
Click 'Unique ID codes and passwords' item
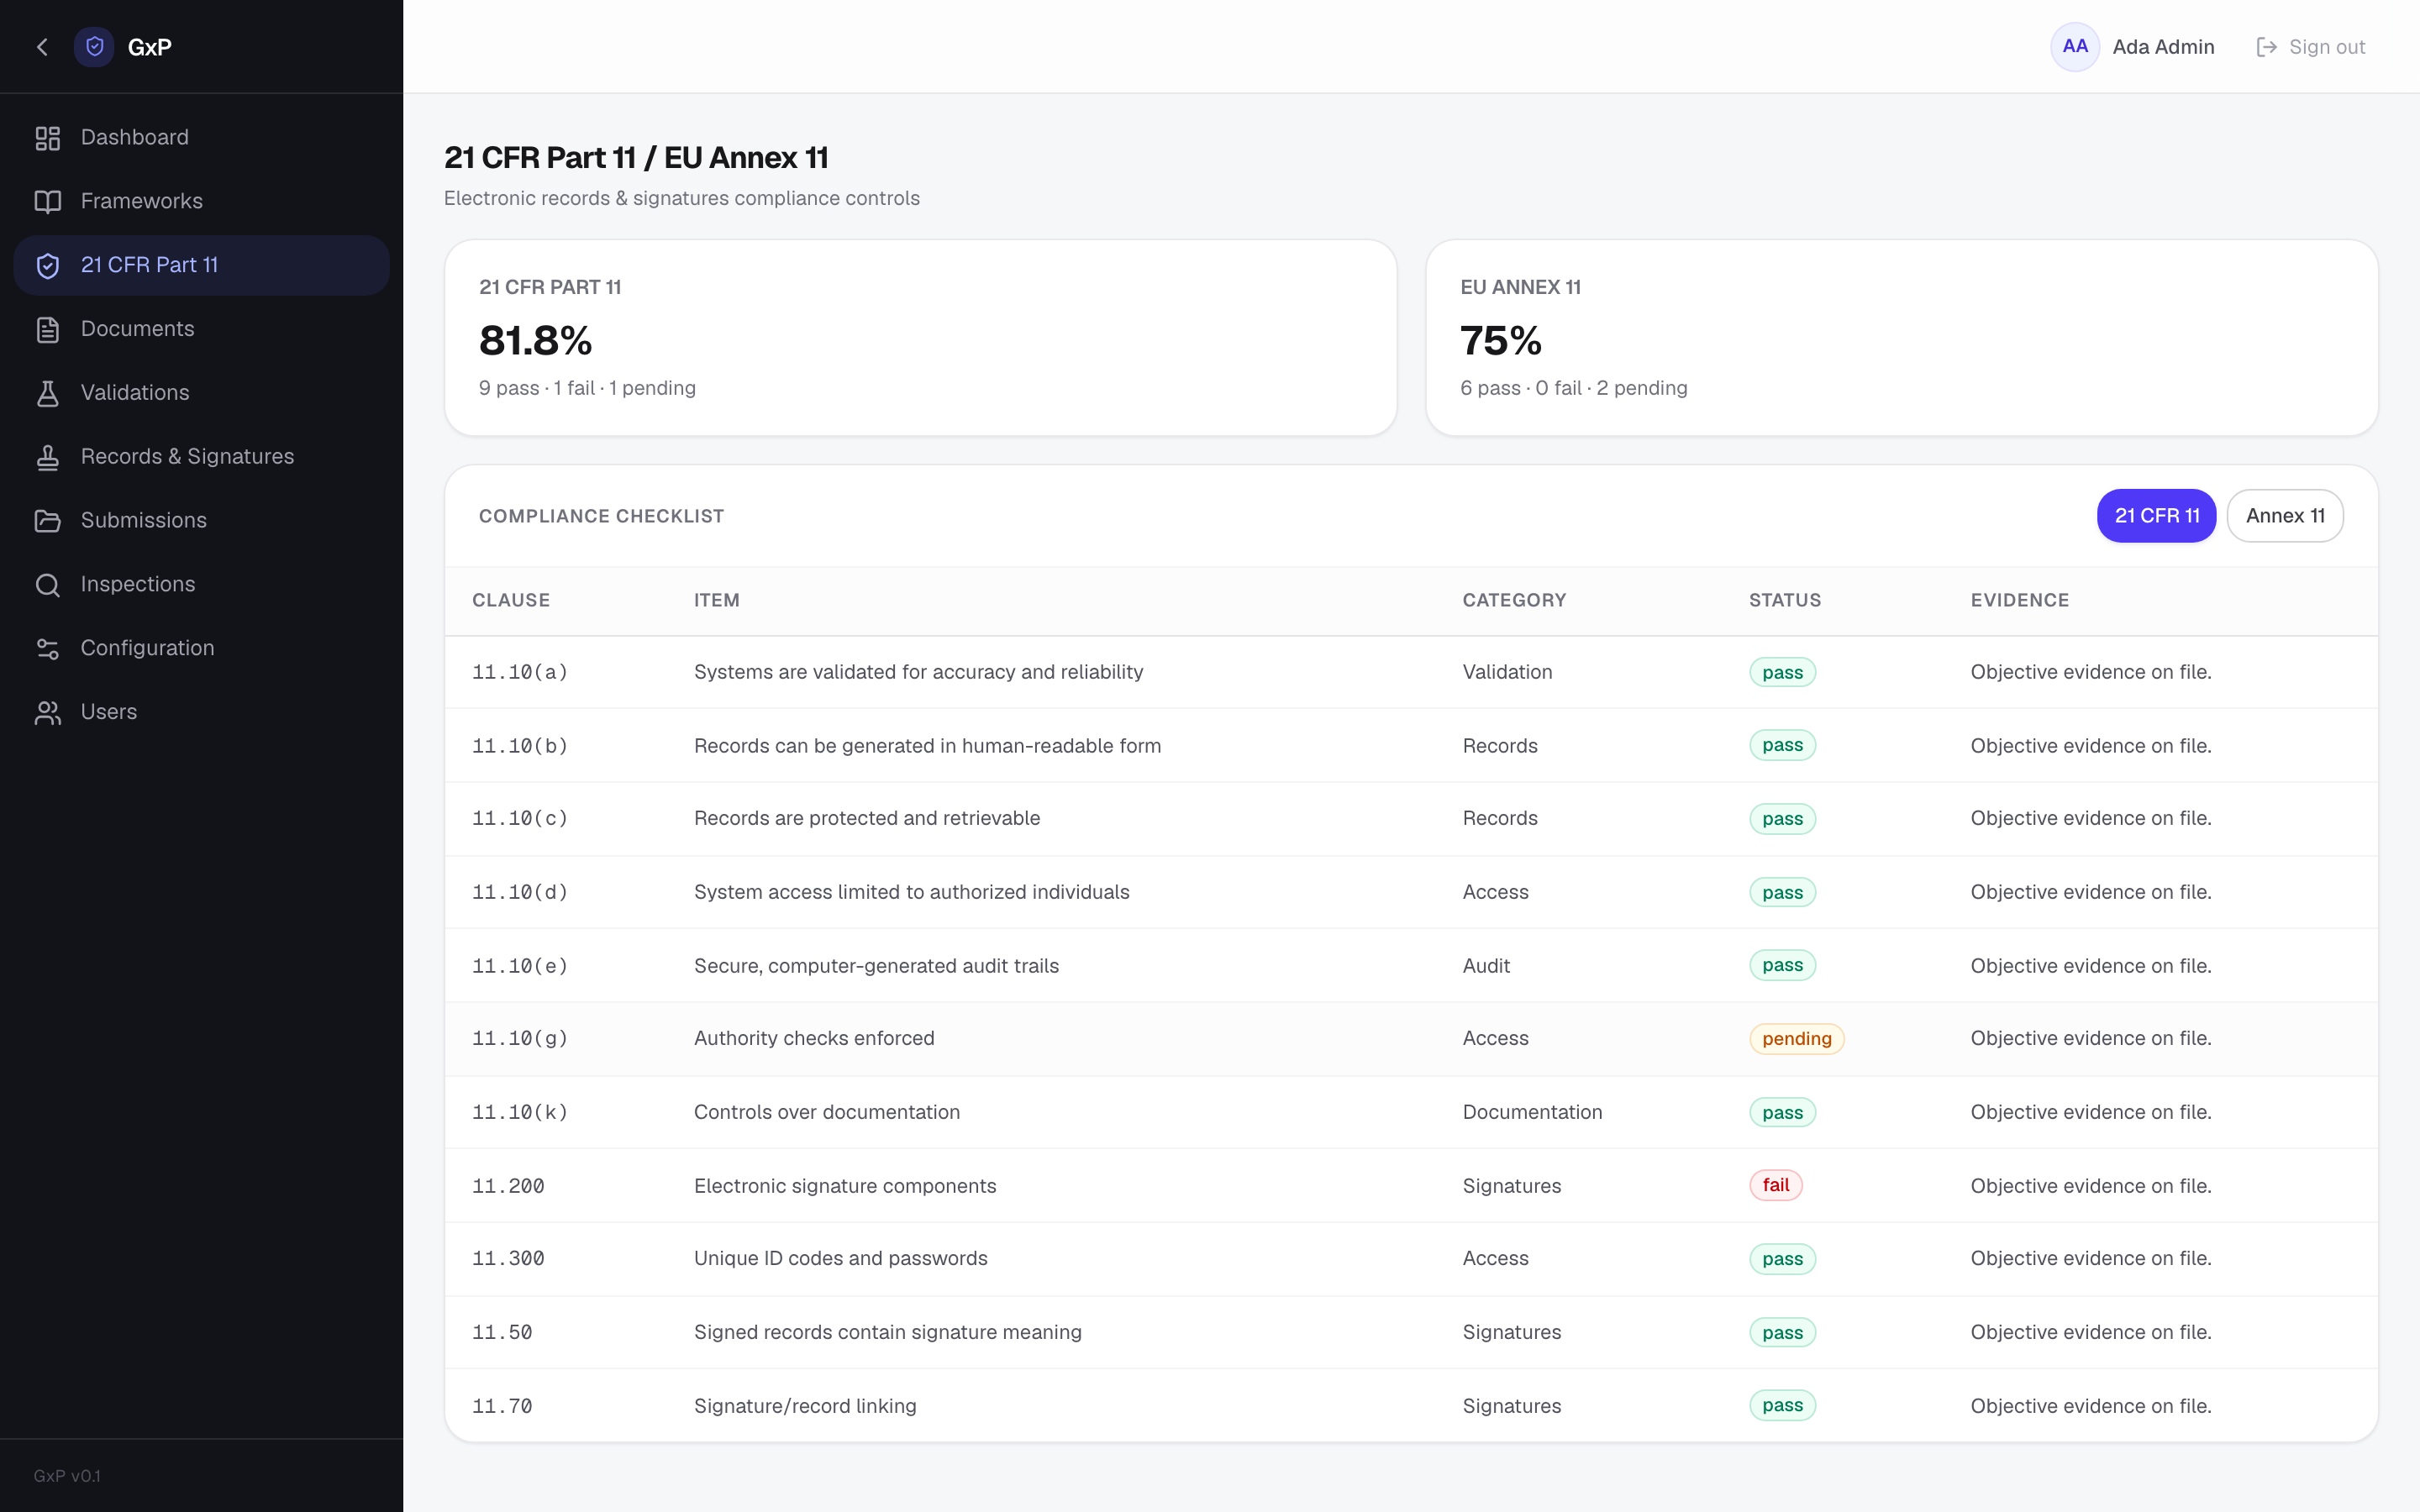(840, 1258)
